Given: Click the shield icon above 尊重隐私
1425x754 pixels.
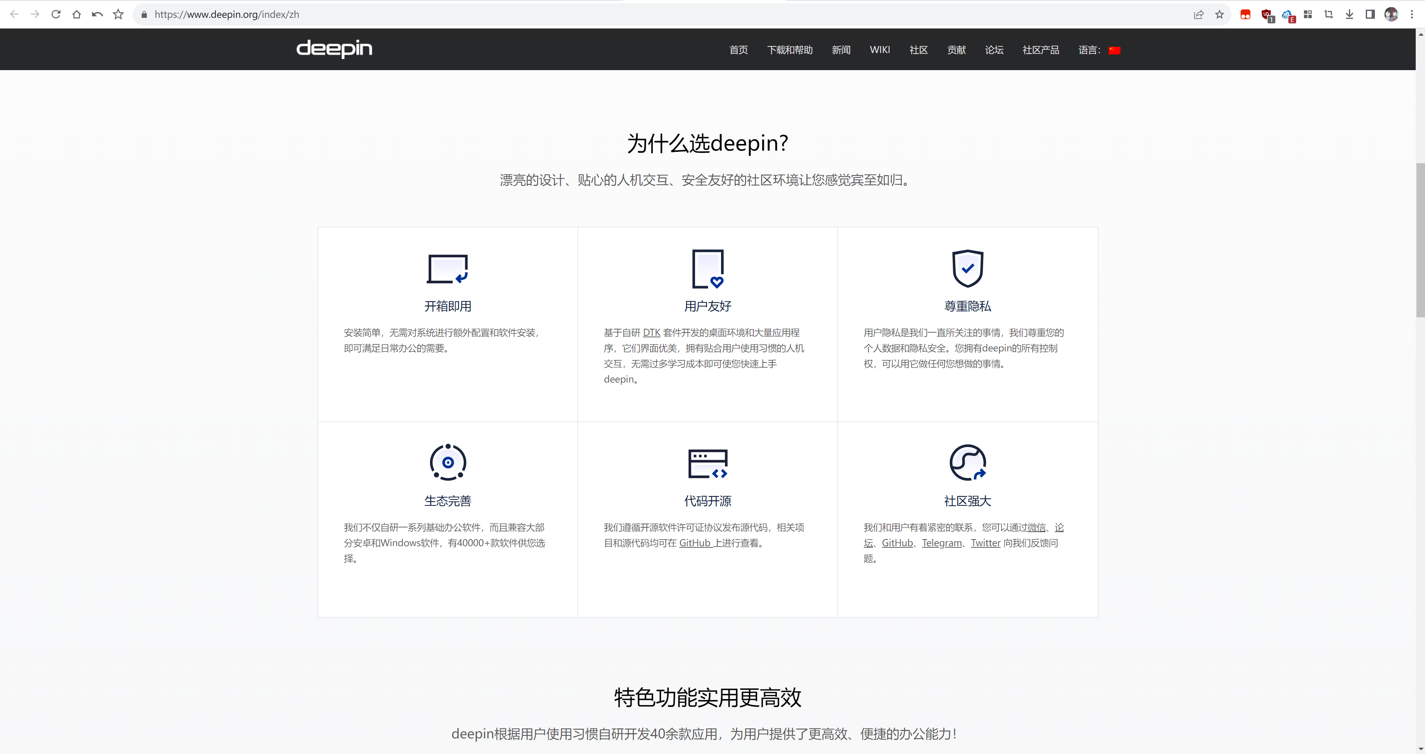Looking at the screenshot, I should (x=967, y=269).
